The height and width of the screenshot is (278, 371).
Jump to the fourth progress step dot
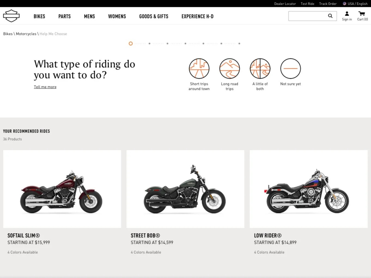185,44
